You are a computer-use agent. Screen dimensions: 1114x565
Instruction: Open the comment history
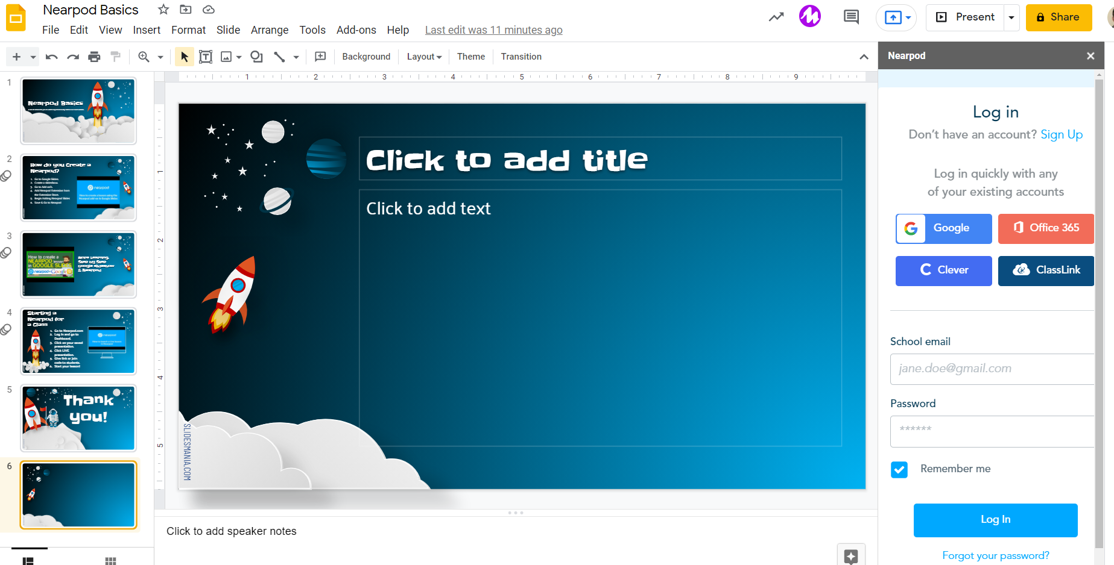851,17
